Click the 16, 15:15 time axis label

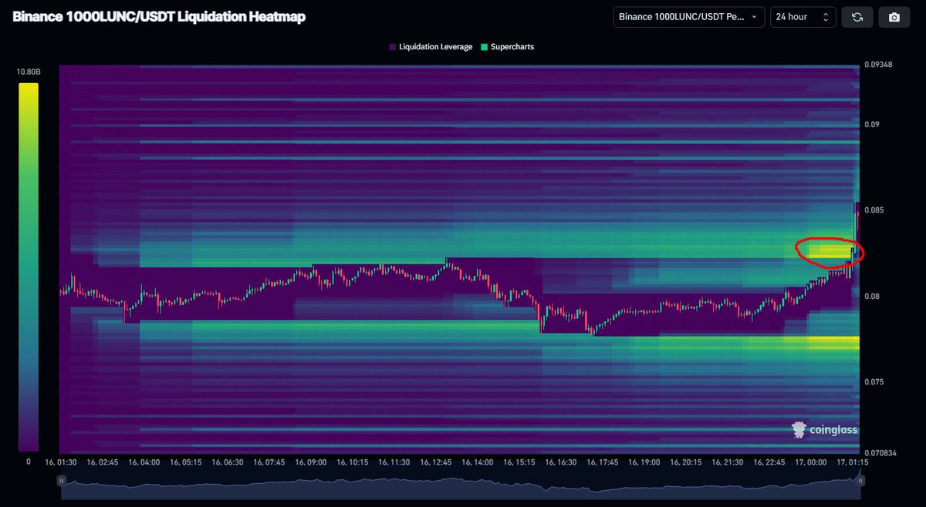(519, 462)
